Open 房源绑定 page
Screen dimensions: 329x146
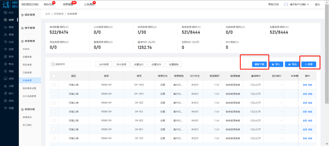(x=27, y=117)
